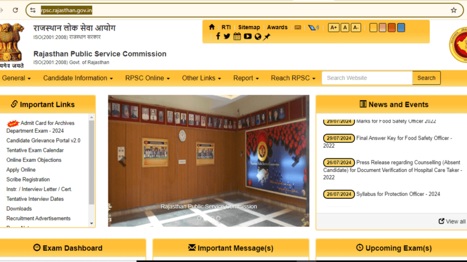Image resolution: width=467 pixels, height=262 pixels.
Task: Click the A+ button to increase font size
Action: [333, 27]
